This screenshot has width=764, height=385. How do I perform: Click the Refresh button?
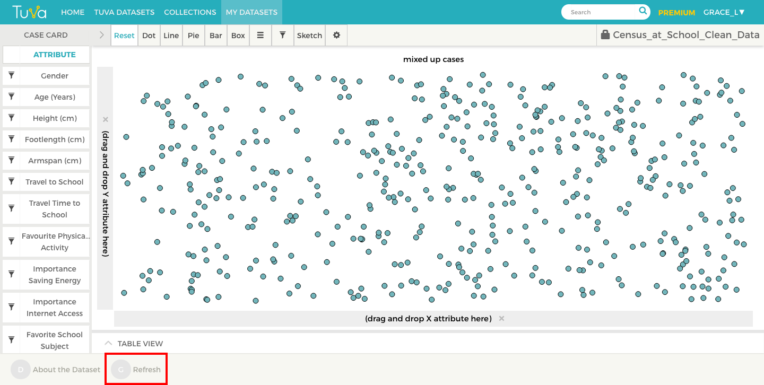tap(136, 369)
